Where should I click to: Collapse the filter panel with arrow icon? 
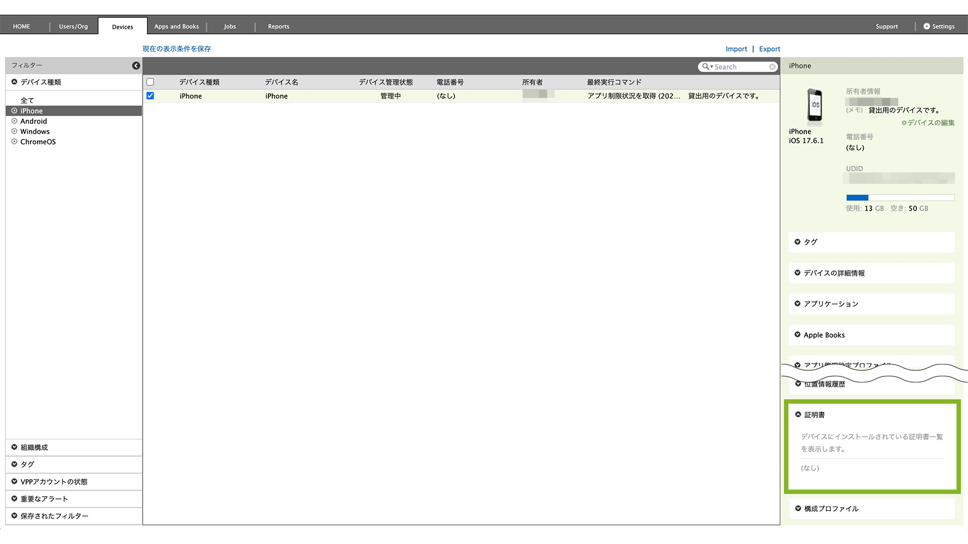point(136,66)
